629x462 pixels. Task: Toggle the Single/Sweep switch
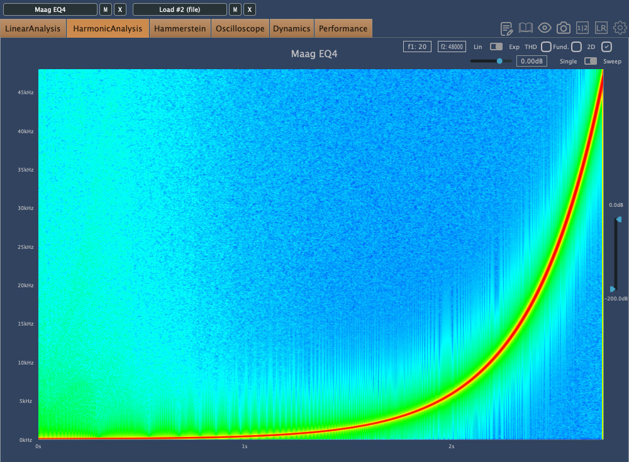click(x=591, y=61)
